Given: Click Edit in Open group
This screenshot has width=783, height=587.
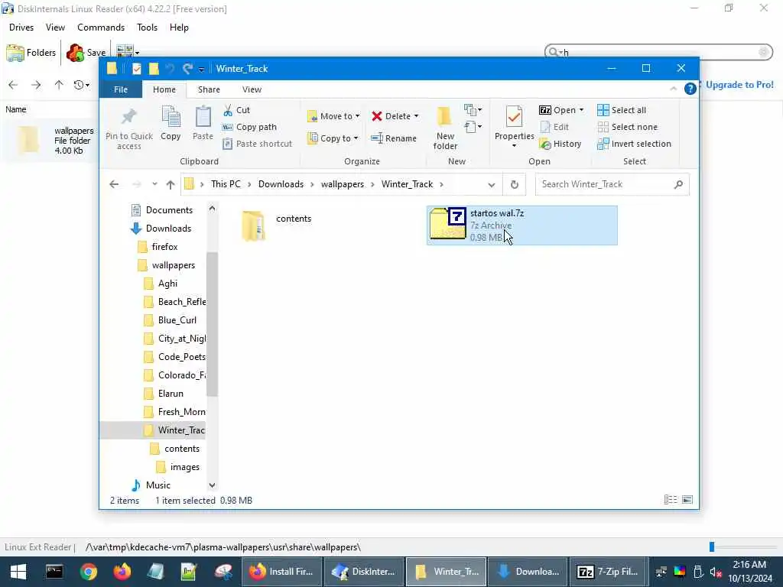Looking at the screenshot, I should pos(555,128).
